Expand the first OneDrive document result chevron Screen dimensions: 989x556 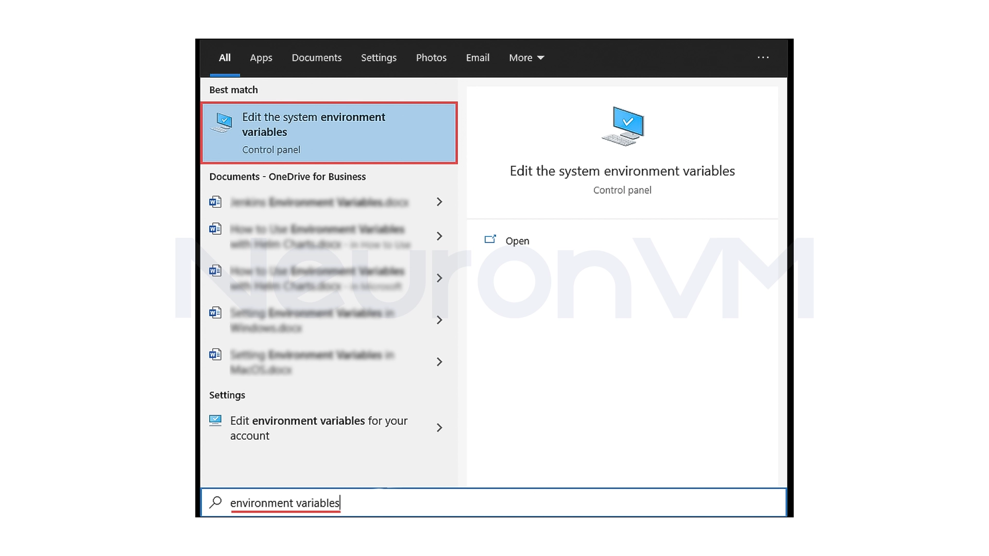[x=439, y=202]
